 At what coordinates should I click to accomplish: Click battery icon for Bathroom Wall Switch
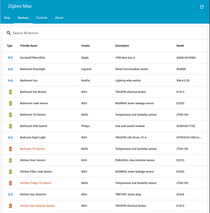click(x=11, y=126)
